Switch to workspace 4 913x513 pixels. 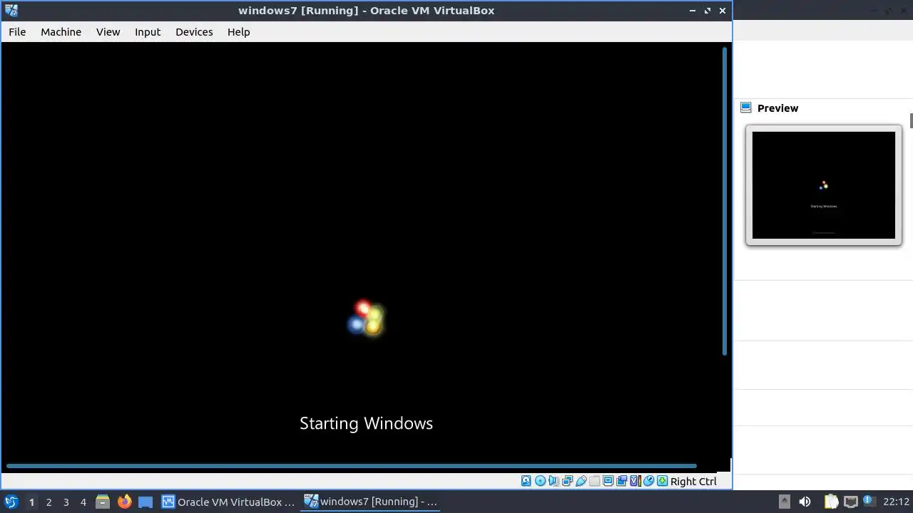(83, 502)
